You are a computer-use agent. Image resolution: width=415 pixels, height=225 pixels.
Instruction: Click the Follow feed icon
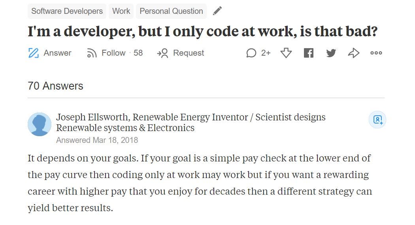pos(92,53)
